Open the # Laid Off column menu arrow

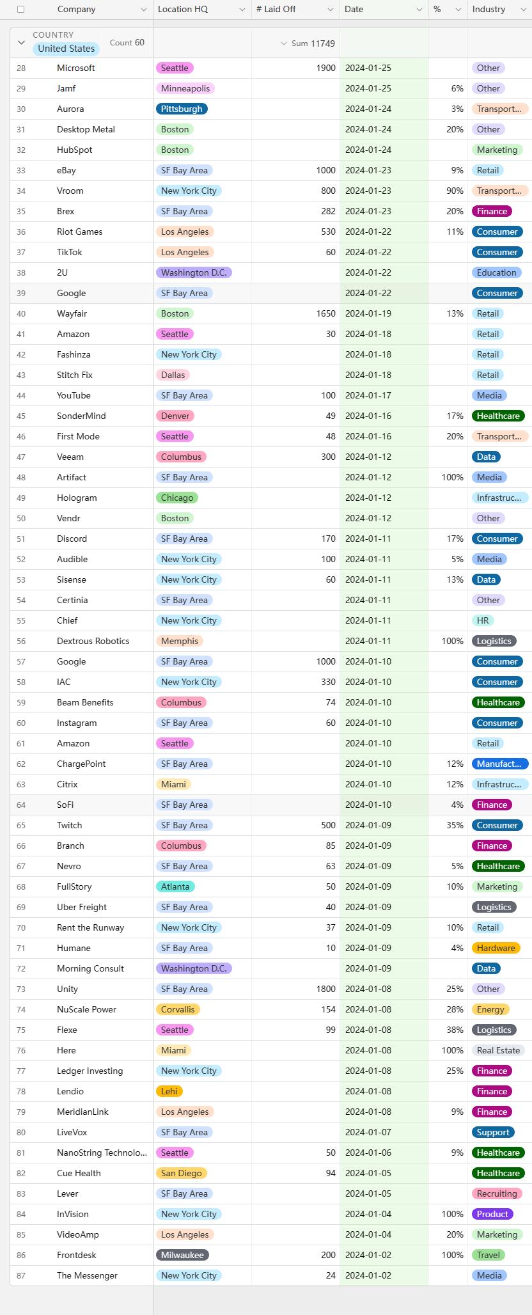(x=330, y=10)
